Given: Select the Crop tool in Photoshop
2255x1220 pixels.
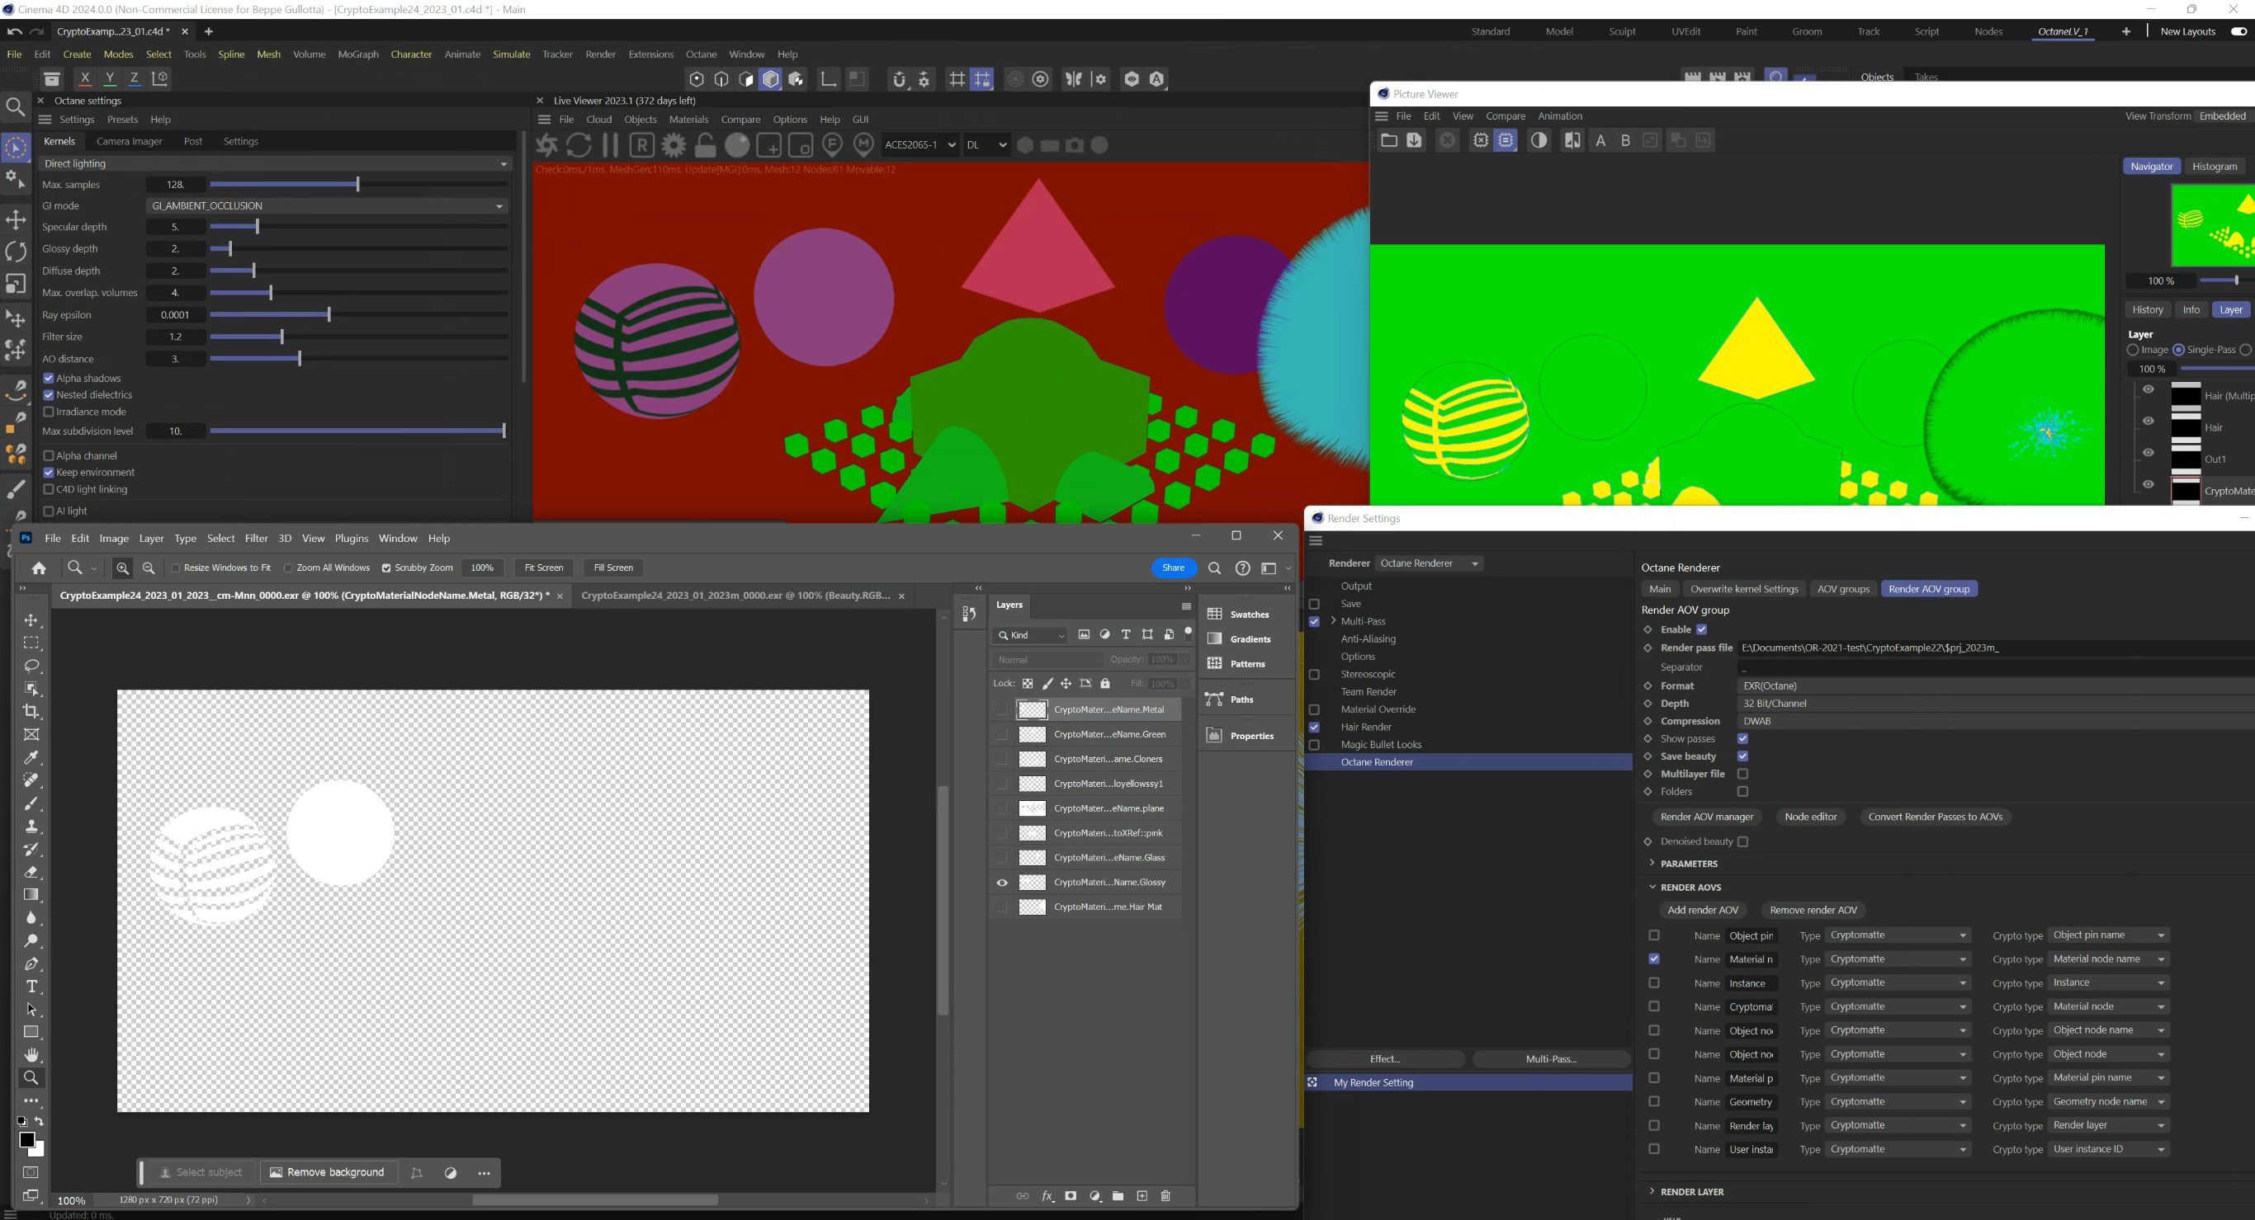Looking at the screenshot, I should (x=31, y=711).
